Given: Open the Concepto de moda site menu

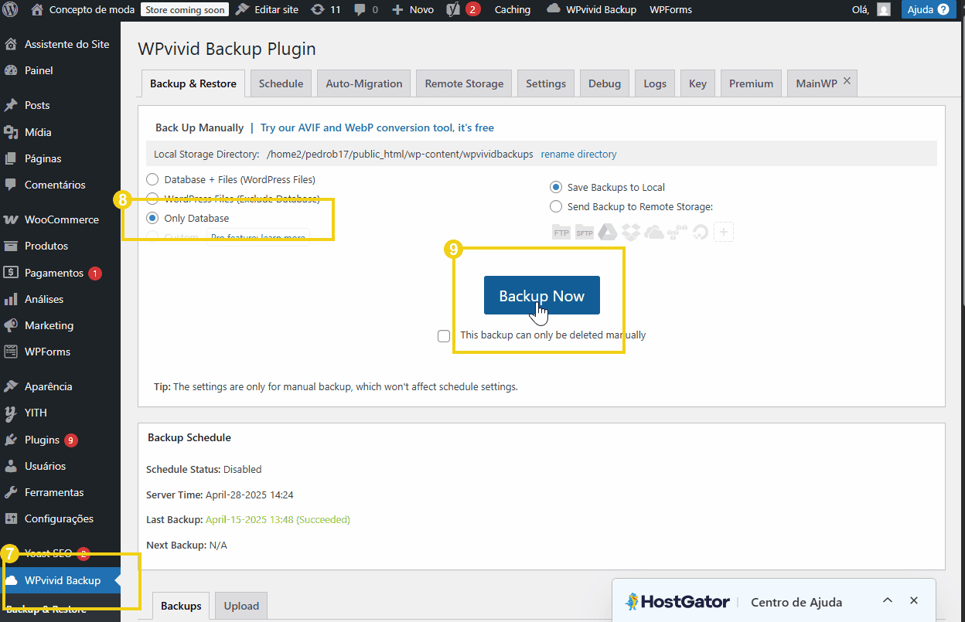Looking at the screenshot, I should click(x=83, y=10).
